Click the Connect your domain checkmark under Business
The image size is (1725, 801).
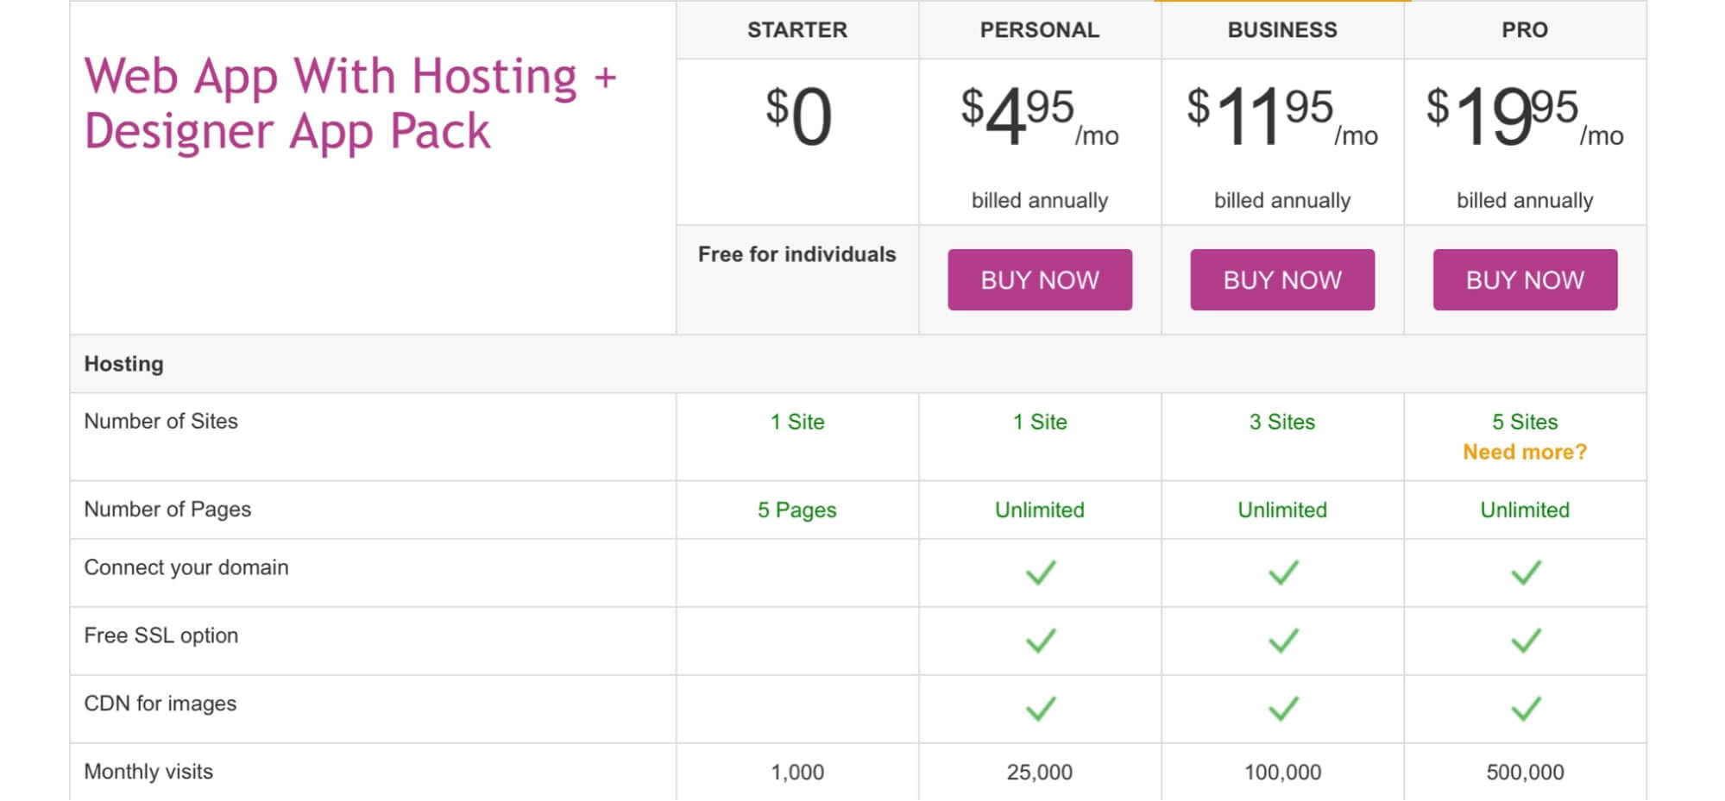(1283, 573)
